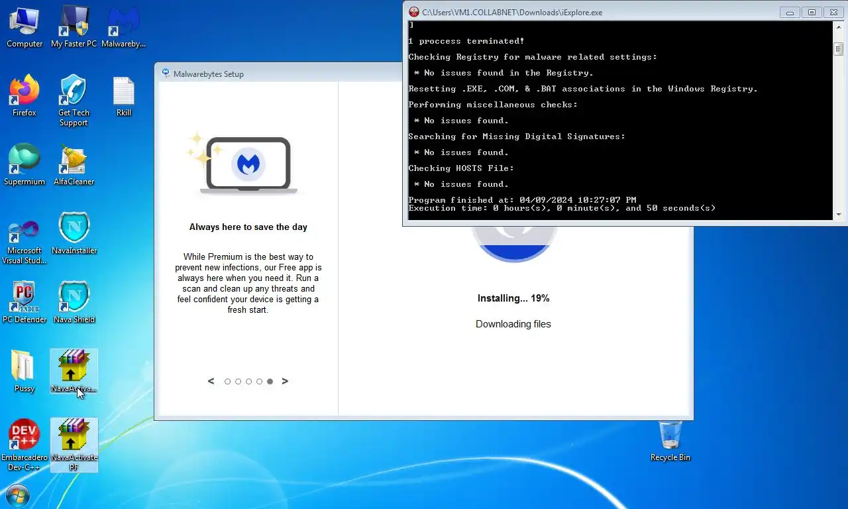848x509 pixels.
Task: Select the fifth filled carousel dot
Action: click(270, 382)
